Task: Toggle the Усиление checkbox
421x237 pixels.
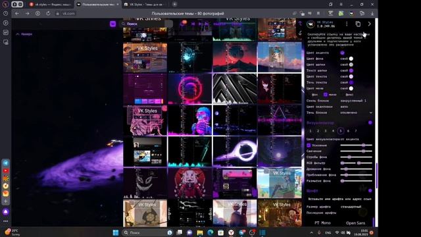Action: (309, 145)
